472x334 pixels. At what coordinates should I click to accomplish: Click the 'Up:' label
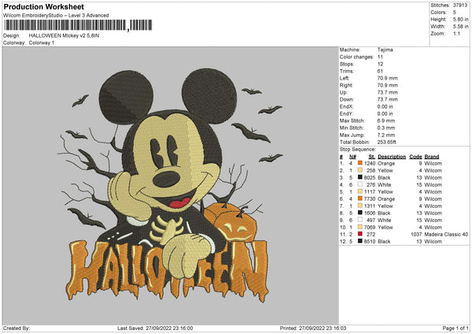coord(343,92)
